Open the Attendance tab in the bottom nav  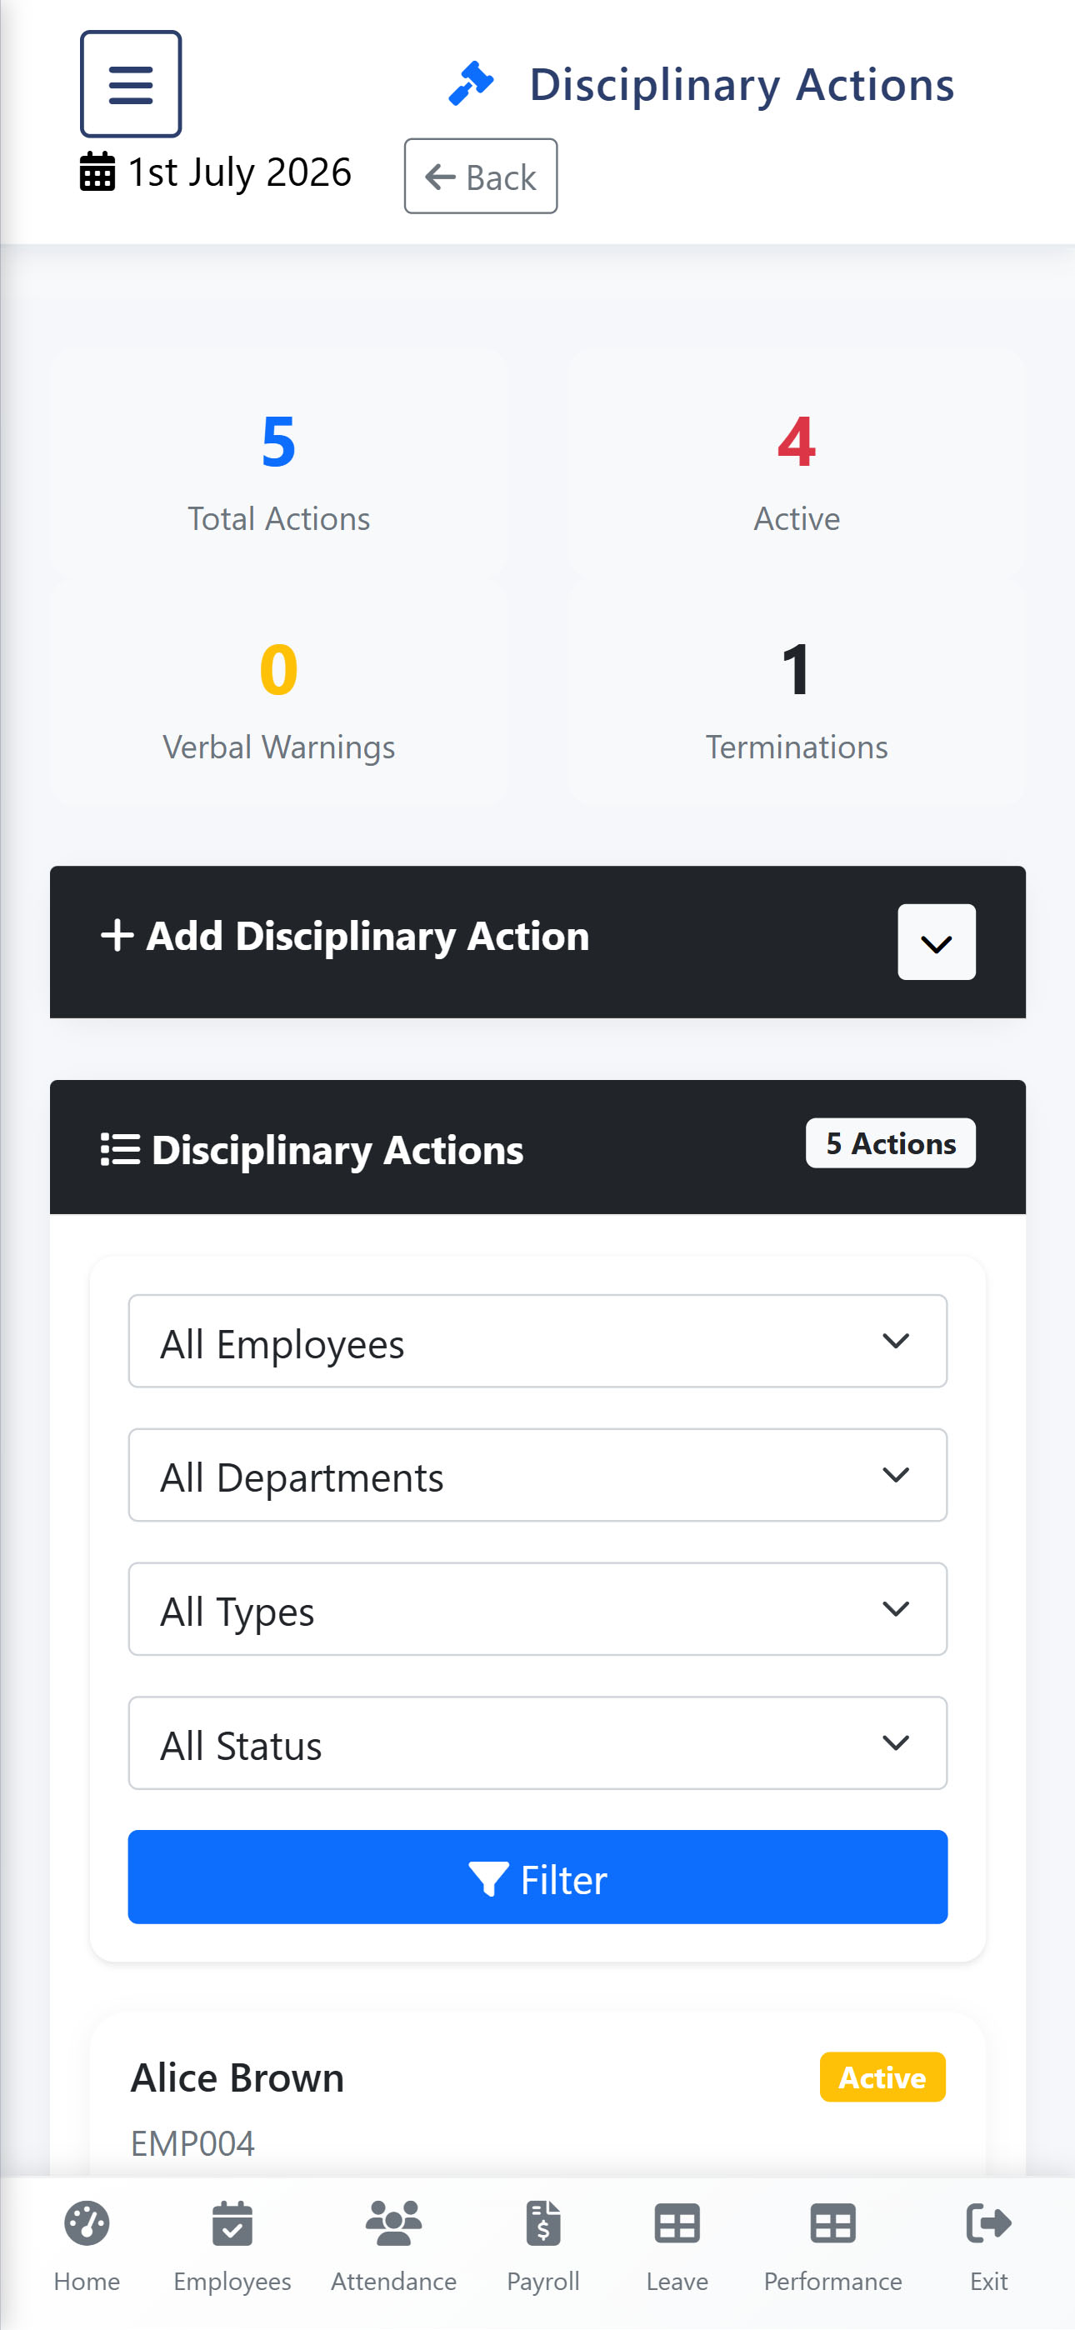[393, 2247]
